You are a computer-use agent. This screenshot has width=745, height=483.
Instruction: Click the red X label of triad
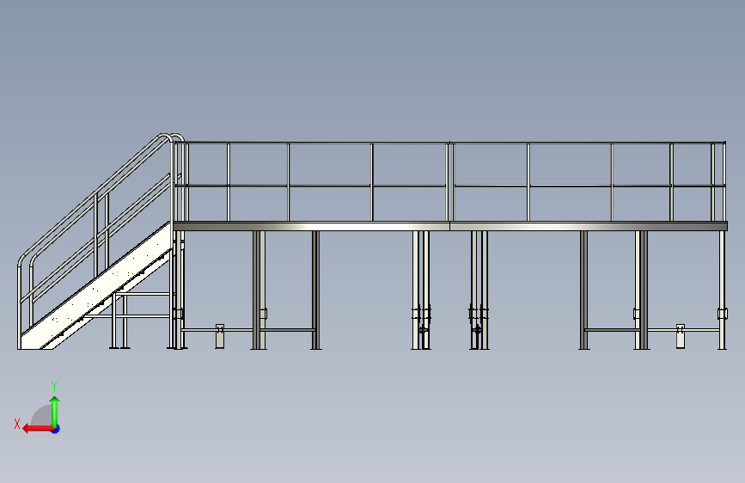tap(17, 424)
